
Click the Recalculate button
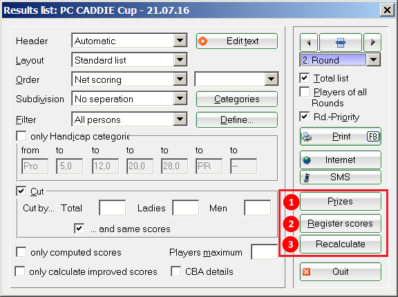[341, 244]
